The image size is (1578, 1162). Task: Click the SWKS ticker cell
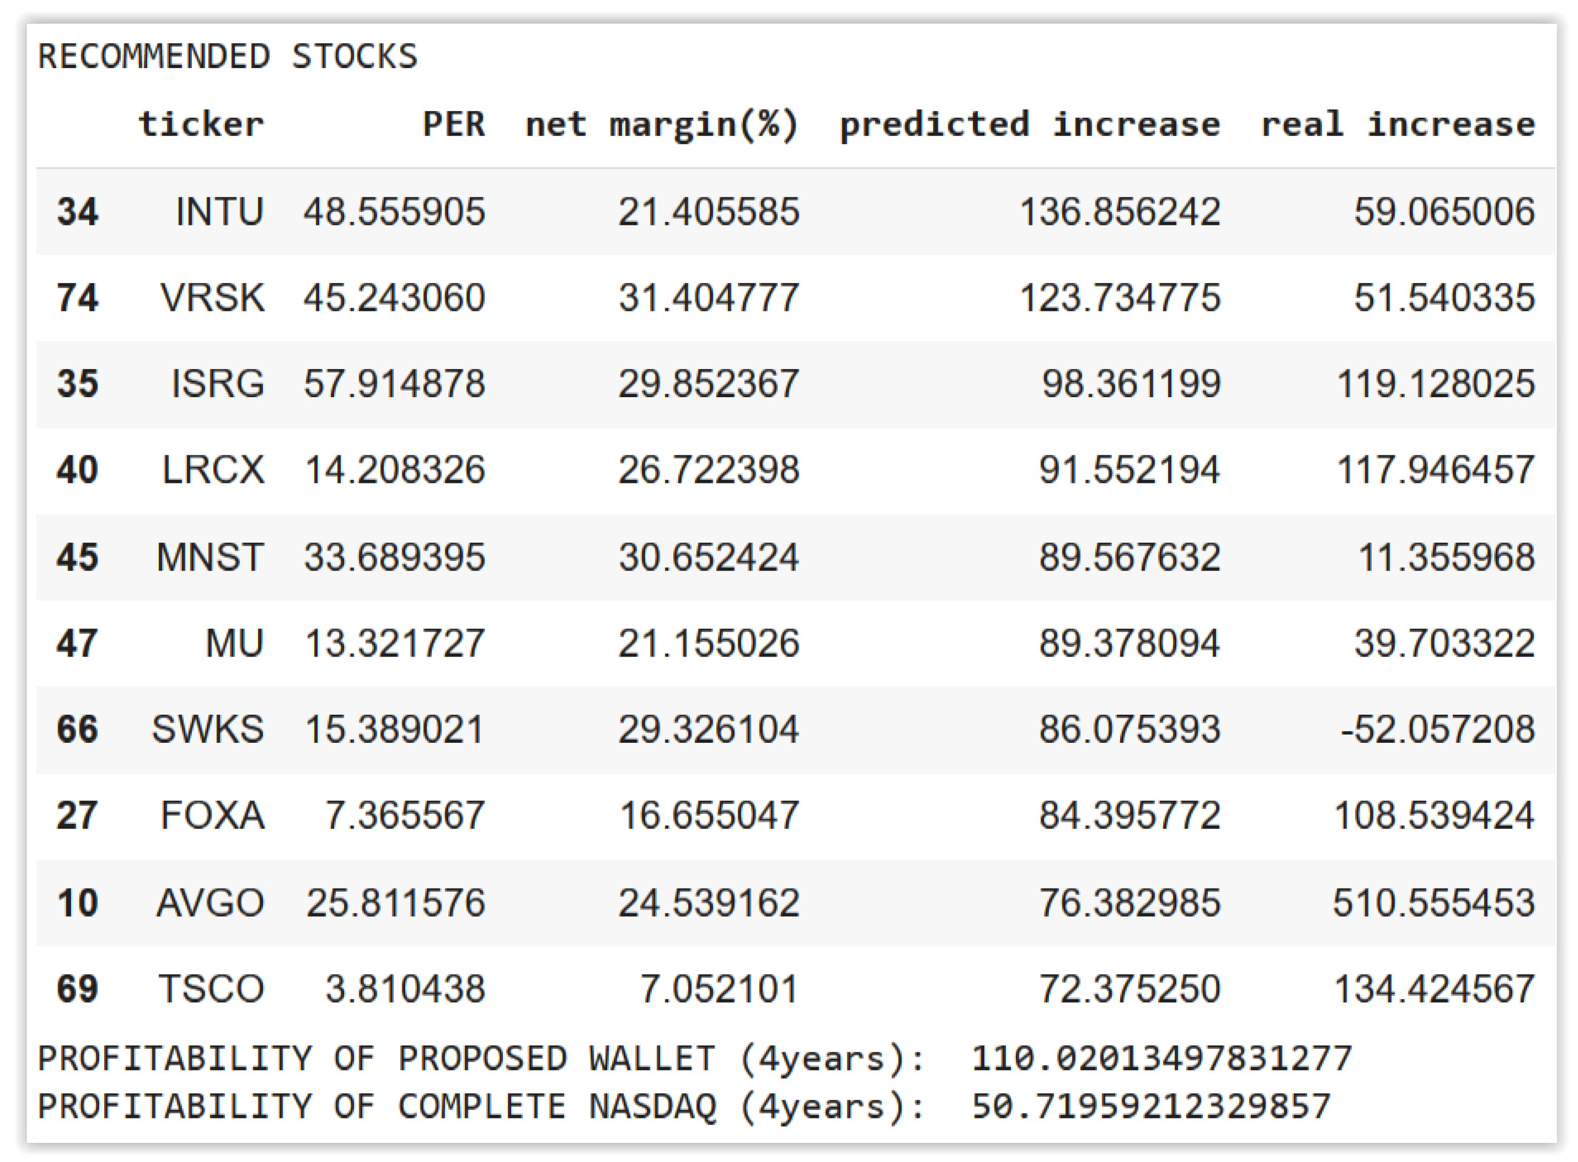pyautogui.click(x=208, y=729)
